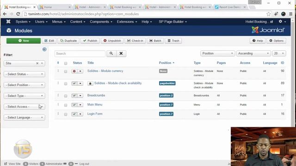Click the browser back arrow
This screenshot has width=296, height=166.
click(x=5, y=14)
